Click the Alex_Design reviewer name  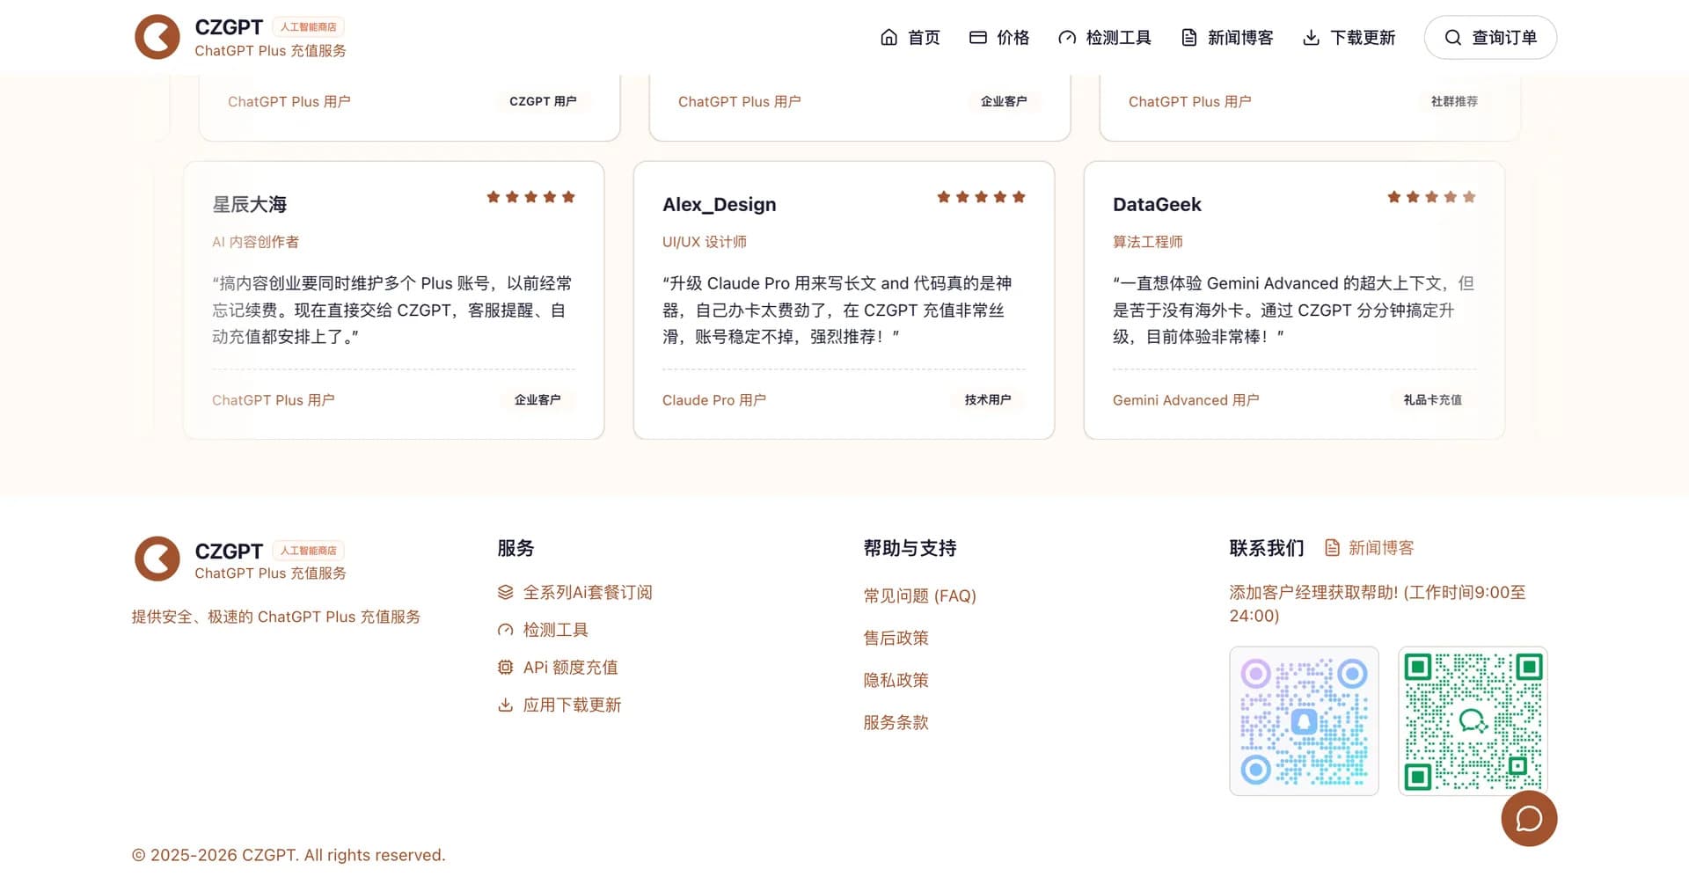point(720,204)
